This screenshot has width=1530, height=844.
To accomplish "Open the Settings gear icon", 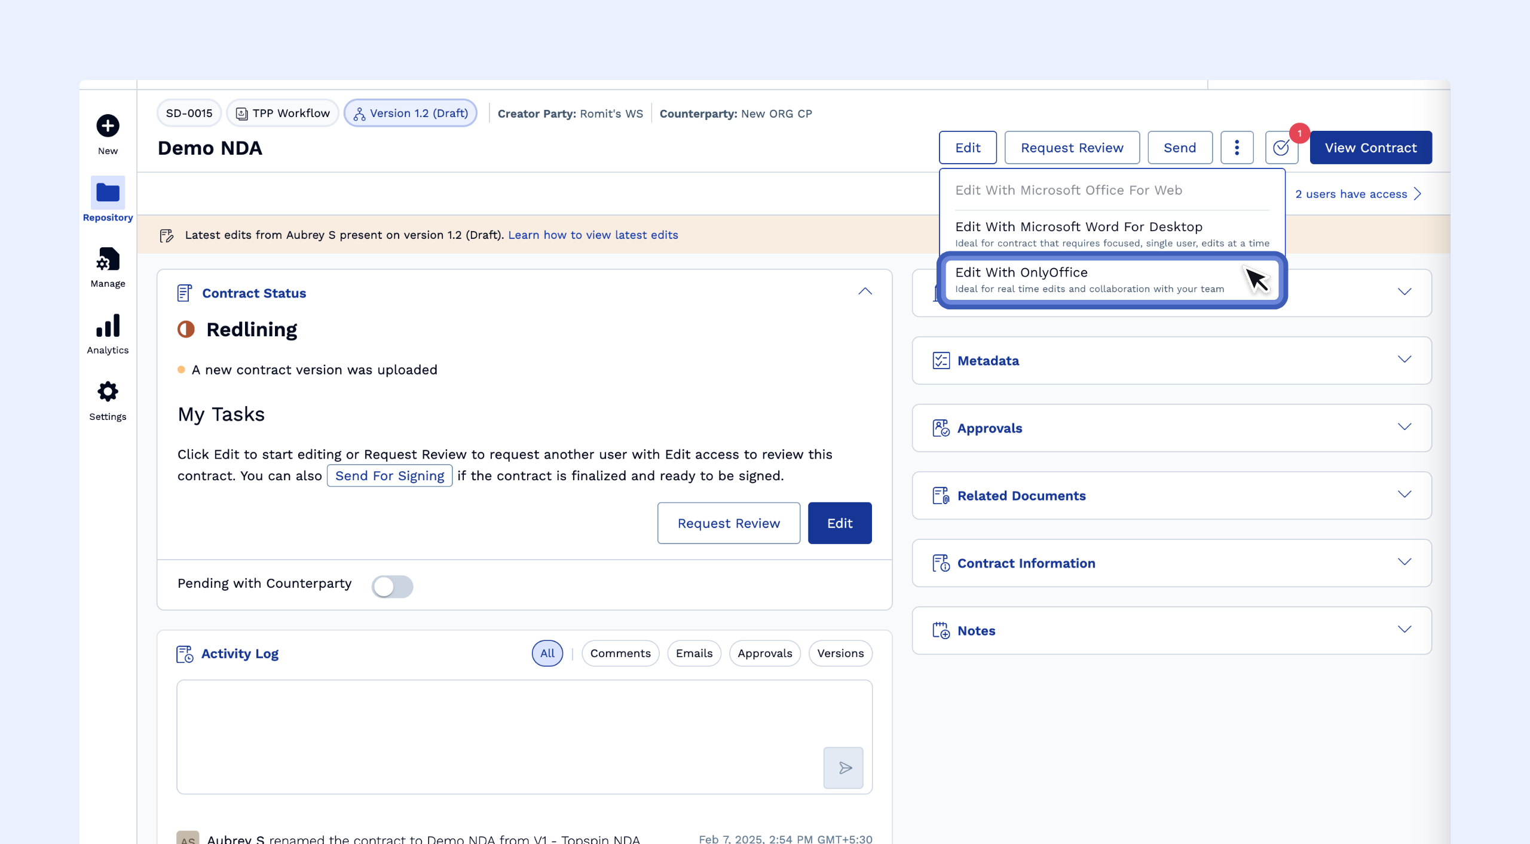I will pos(108,392).
